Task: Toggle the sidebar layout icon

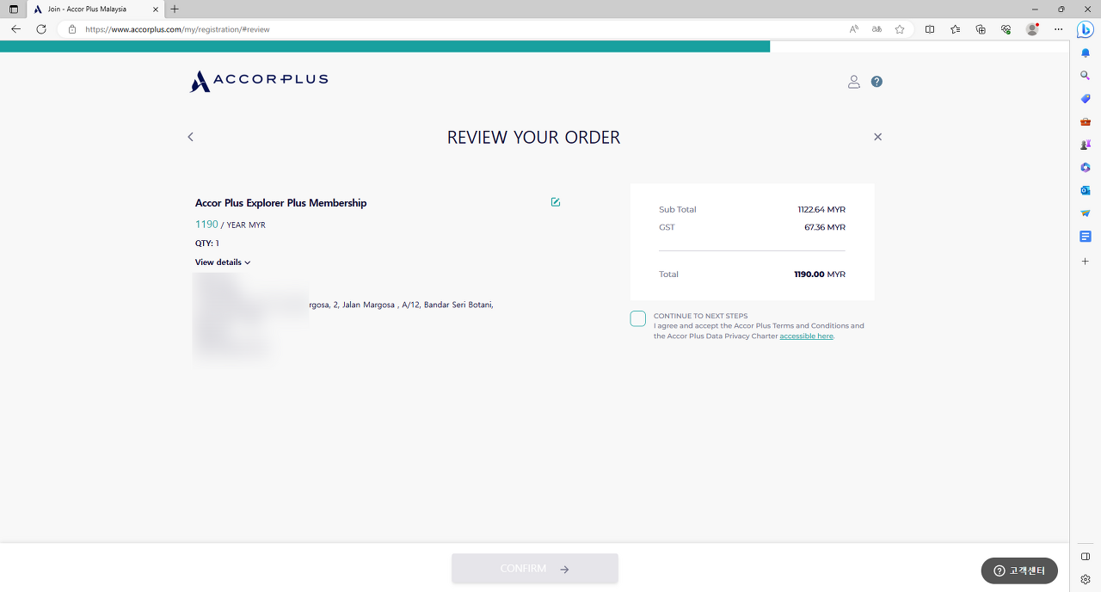Action: coord(1086,557)
